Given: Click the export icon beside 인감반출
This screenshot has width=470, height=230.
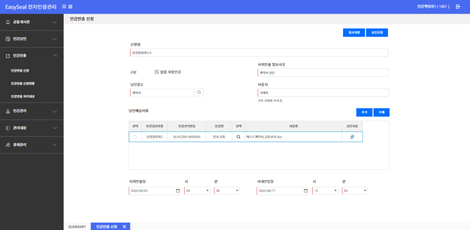Looking at the screenshot, I should (x=8, y=56).
